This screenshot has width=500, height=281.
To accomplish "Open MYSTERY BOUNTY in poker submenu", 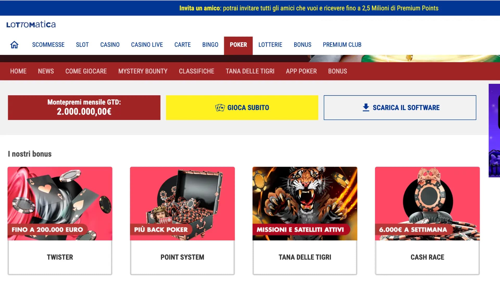I will pos(143,71).
